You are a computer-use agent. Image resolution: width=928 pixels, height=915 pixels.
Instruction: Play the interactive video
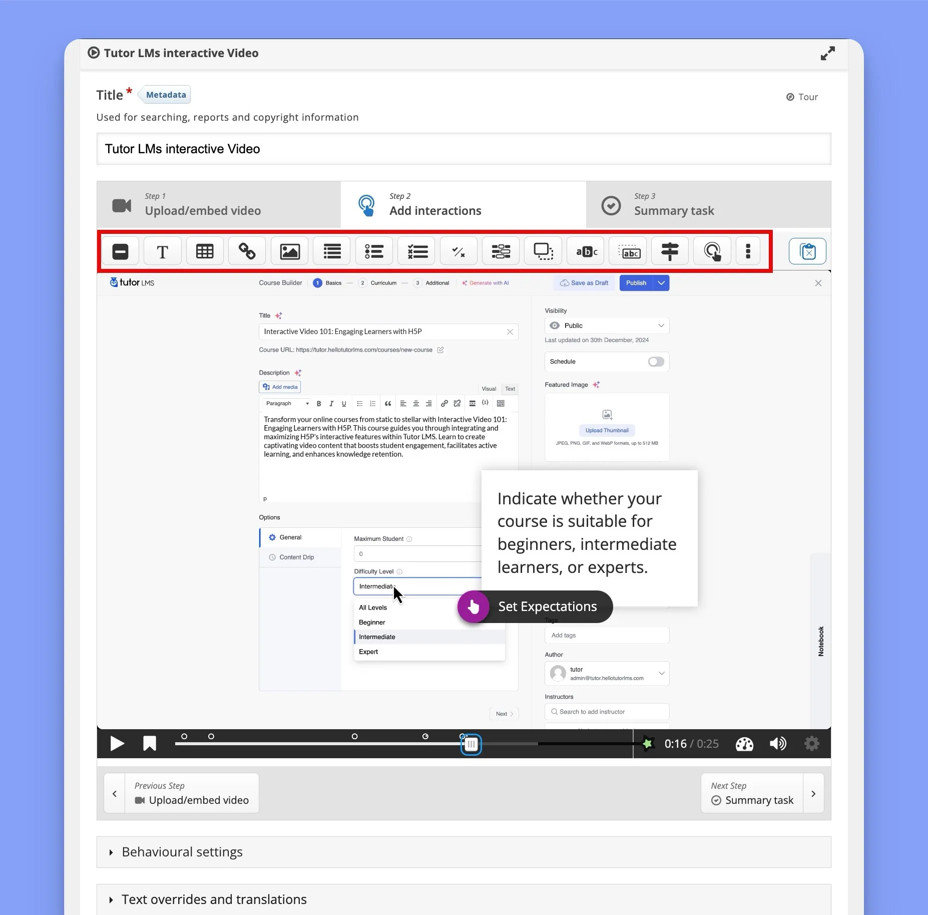(x=117, y=743)
